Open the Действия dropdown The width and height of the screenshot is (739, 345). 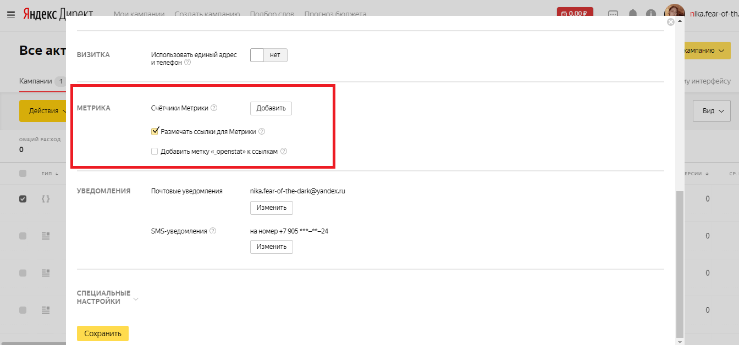[44, 111]
